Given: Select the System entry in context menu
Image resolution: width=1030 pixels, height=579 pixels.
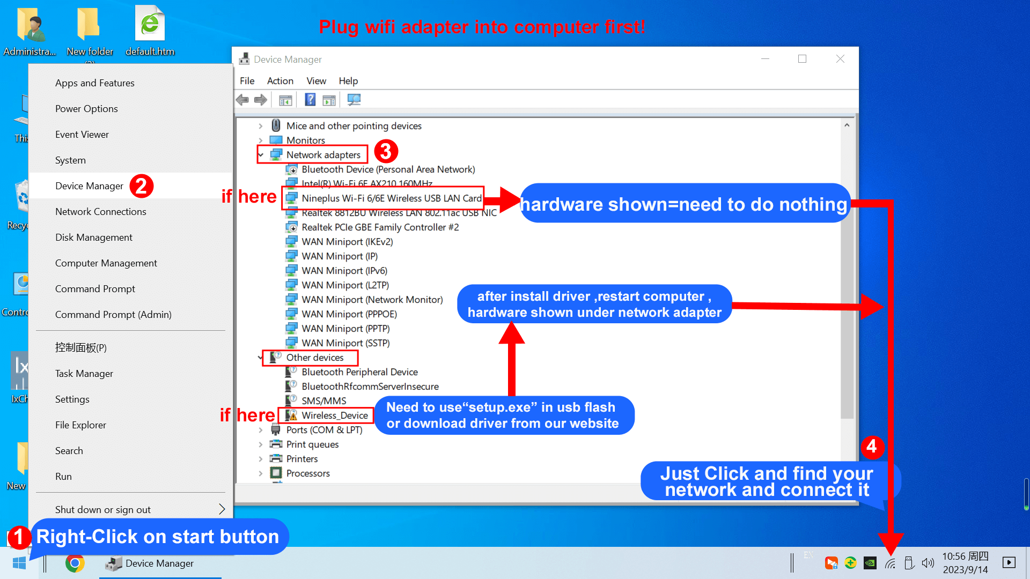Looking at the screenshot, I should (130, 160).
